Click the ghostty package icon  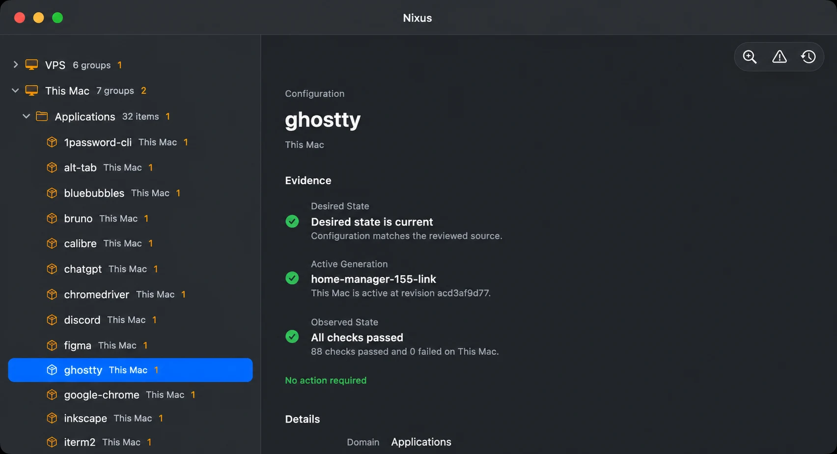click(x=52, y=370)
